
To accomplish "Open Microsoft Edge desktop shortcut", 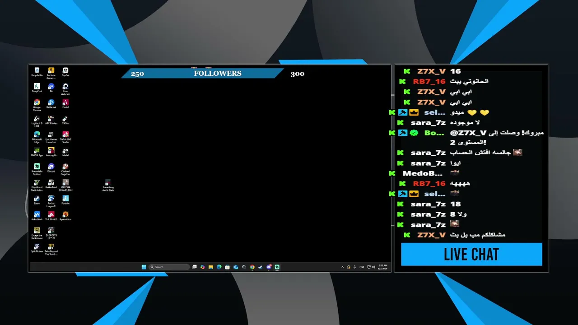I will (37, 138).
